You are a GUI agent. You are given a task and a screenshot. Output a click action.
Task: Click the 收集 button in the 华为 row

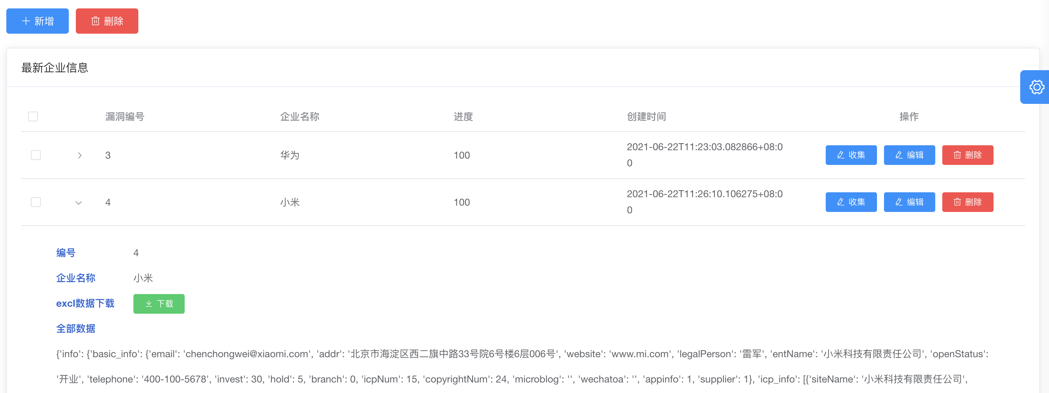pos(851,155)
